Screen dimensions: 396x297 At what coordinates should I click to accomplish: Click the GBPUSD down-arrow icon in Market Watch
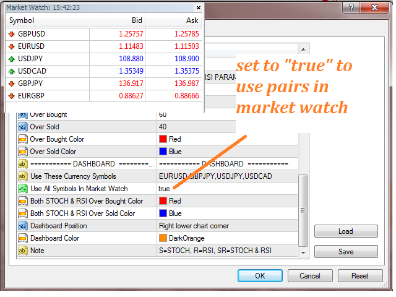[x=11, y=34]
